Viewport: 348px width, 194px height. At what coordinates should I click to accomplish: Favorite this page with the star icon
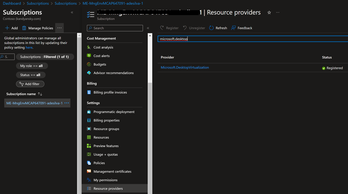point(269,12)
